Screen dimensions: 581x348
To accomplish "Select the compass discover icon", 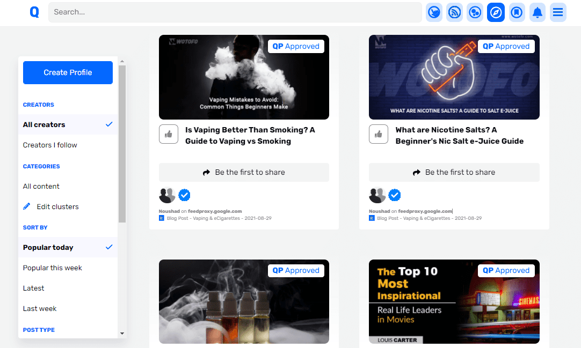I will [x=496, y=12].
